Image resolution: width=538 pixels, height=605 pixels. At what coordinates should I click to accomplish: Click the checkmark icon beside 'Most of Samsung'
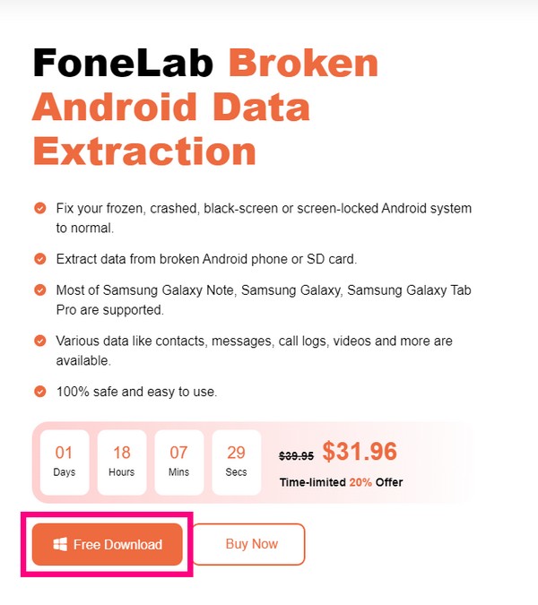coord(40,290)
